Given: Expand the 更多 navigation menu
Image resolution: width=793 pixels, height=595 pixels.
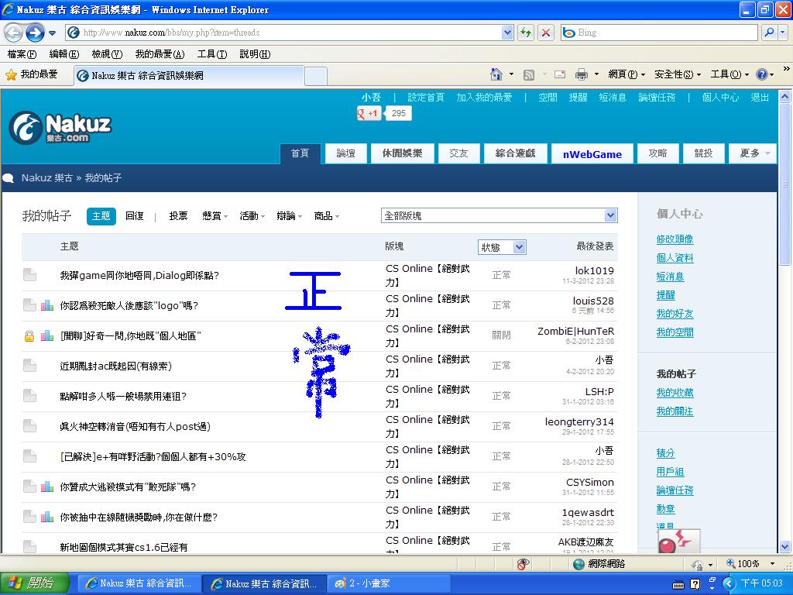Looking at the screenshot, I should tap(752, 153).
